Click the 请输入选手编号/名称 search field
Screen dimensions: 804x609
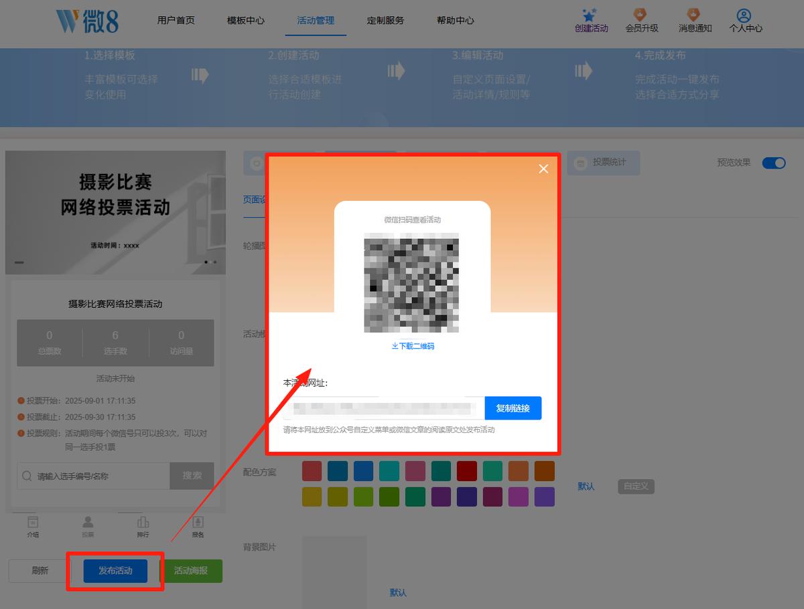(94, 476)
